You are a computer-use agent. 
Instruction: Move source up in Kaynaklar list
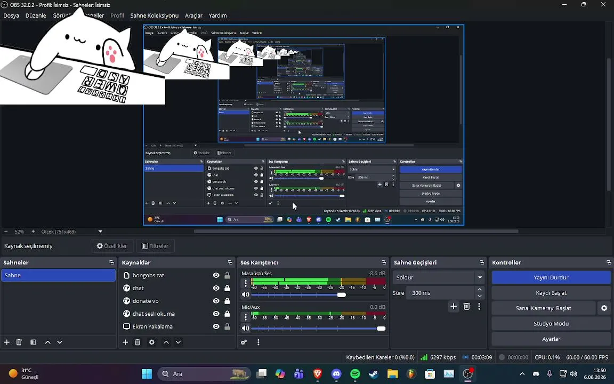click(x=166, y=342)
